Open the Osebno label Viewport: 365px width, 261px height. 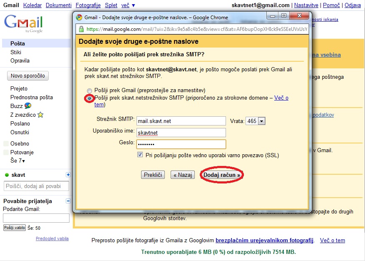20,144
